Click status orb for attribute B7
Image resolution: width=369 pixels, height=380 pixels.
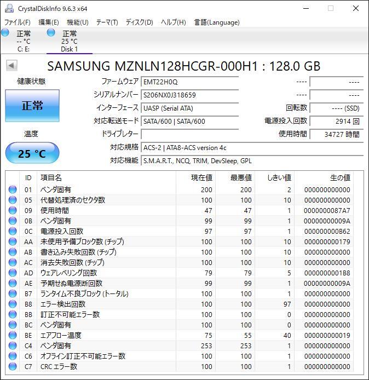13,293
